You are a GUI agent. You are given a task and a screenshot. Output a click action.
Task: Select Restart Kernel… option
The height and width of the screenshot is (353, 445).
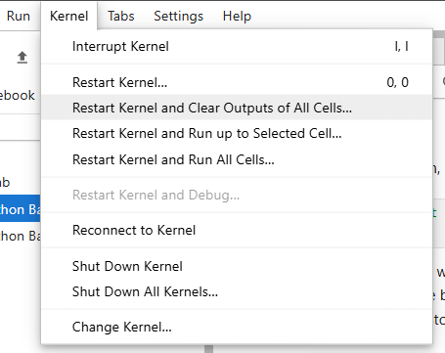(x=237, y=82)
